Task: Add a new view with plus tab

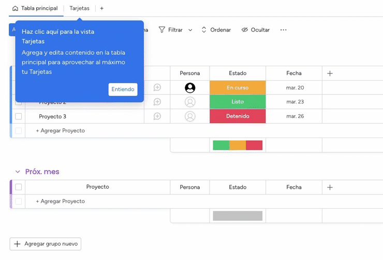Action: pyautogui.click(x=101, y=8)
